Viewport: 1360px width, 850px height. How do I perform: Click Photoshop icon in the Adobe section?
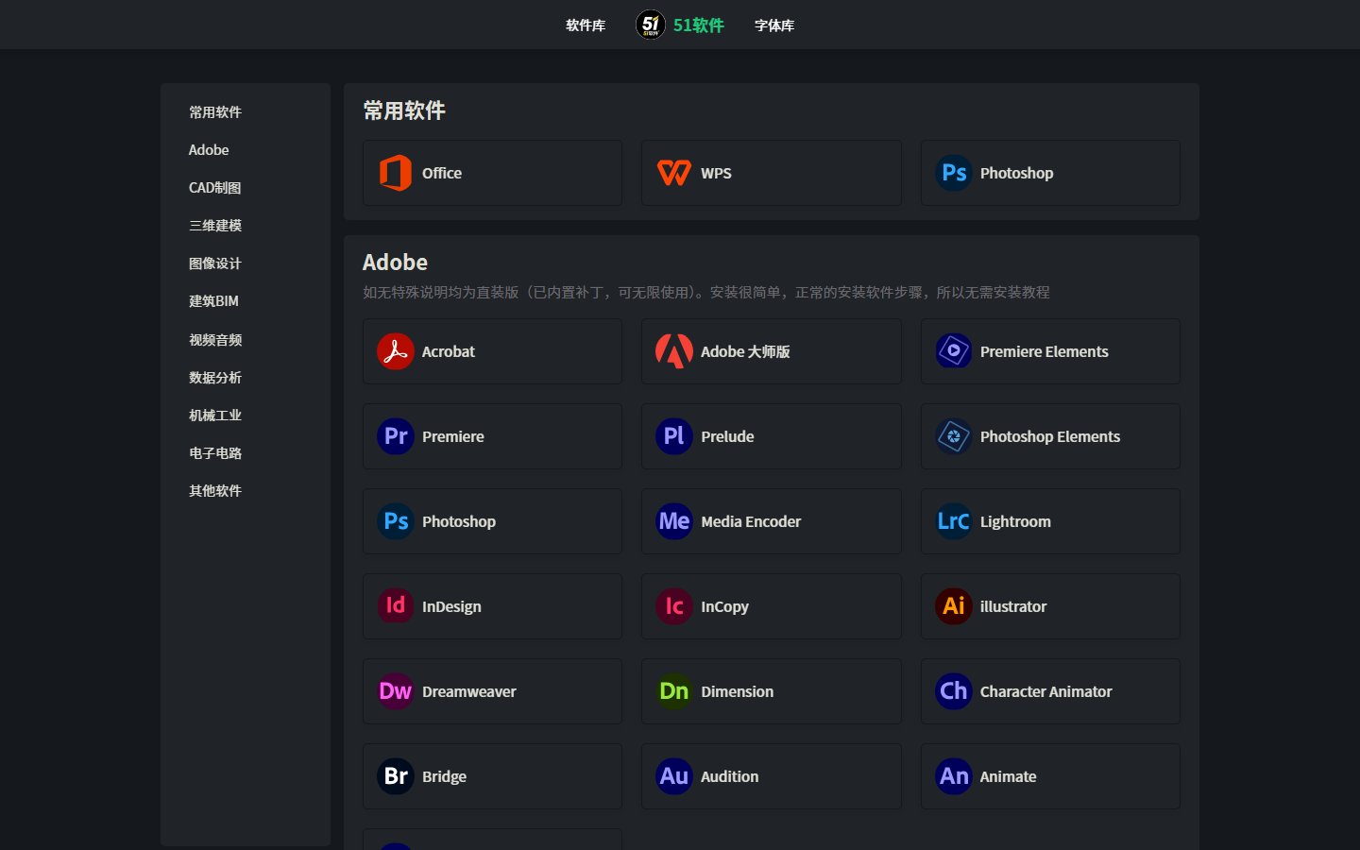click(x=396, y=521)
